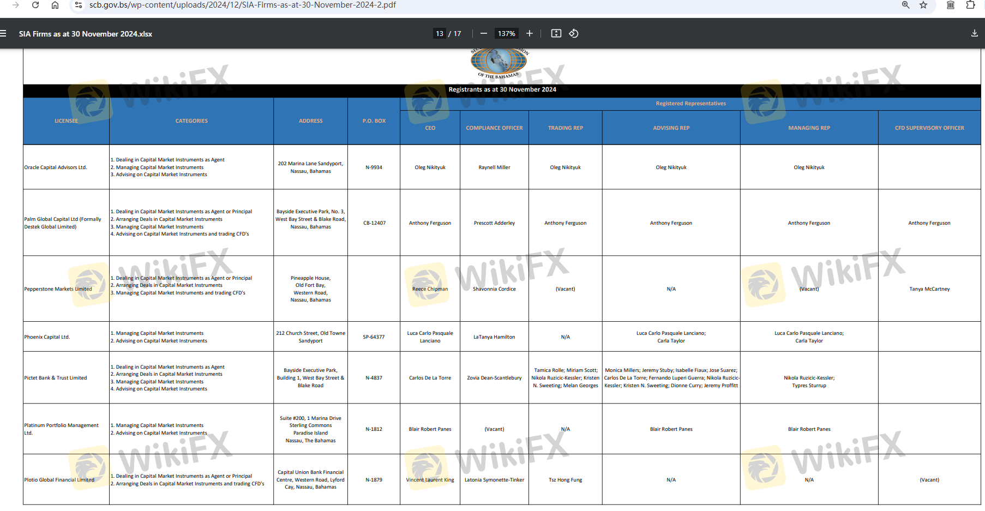Viewport: 985px width, 511px height.
Task: Click the LICENSEE column header
Action: (x=66, y=121)
